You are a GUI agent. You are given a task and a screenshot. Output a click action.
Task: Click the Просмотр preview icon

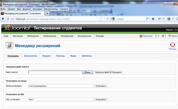click(x=141, y=36)
